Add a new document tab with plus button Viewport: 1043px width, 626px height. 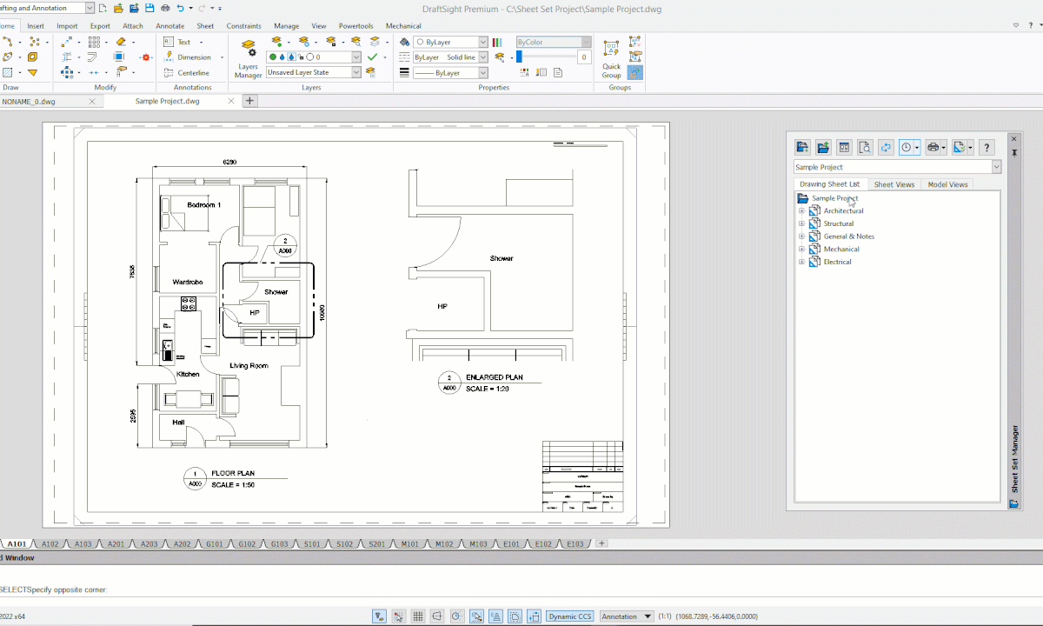249,101
